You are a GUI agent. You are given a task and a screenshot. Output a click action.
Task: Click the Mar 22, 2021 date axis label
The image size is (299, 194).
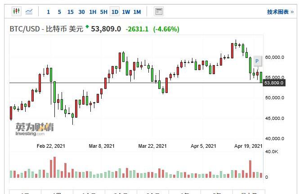[152, 146]
